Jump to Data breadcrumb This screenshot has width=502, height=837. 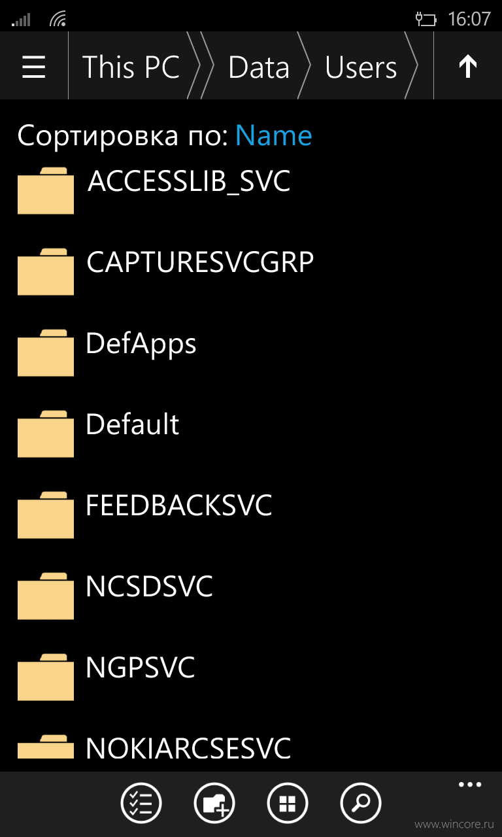[x=259, y=67]
